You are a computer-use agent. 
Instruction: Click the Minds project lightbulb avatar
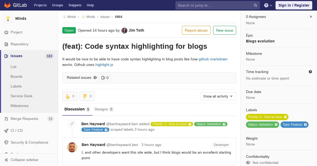(x=8, y=18)
